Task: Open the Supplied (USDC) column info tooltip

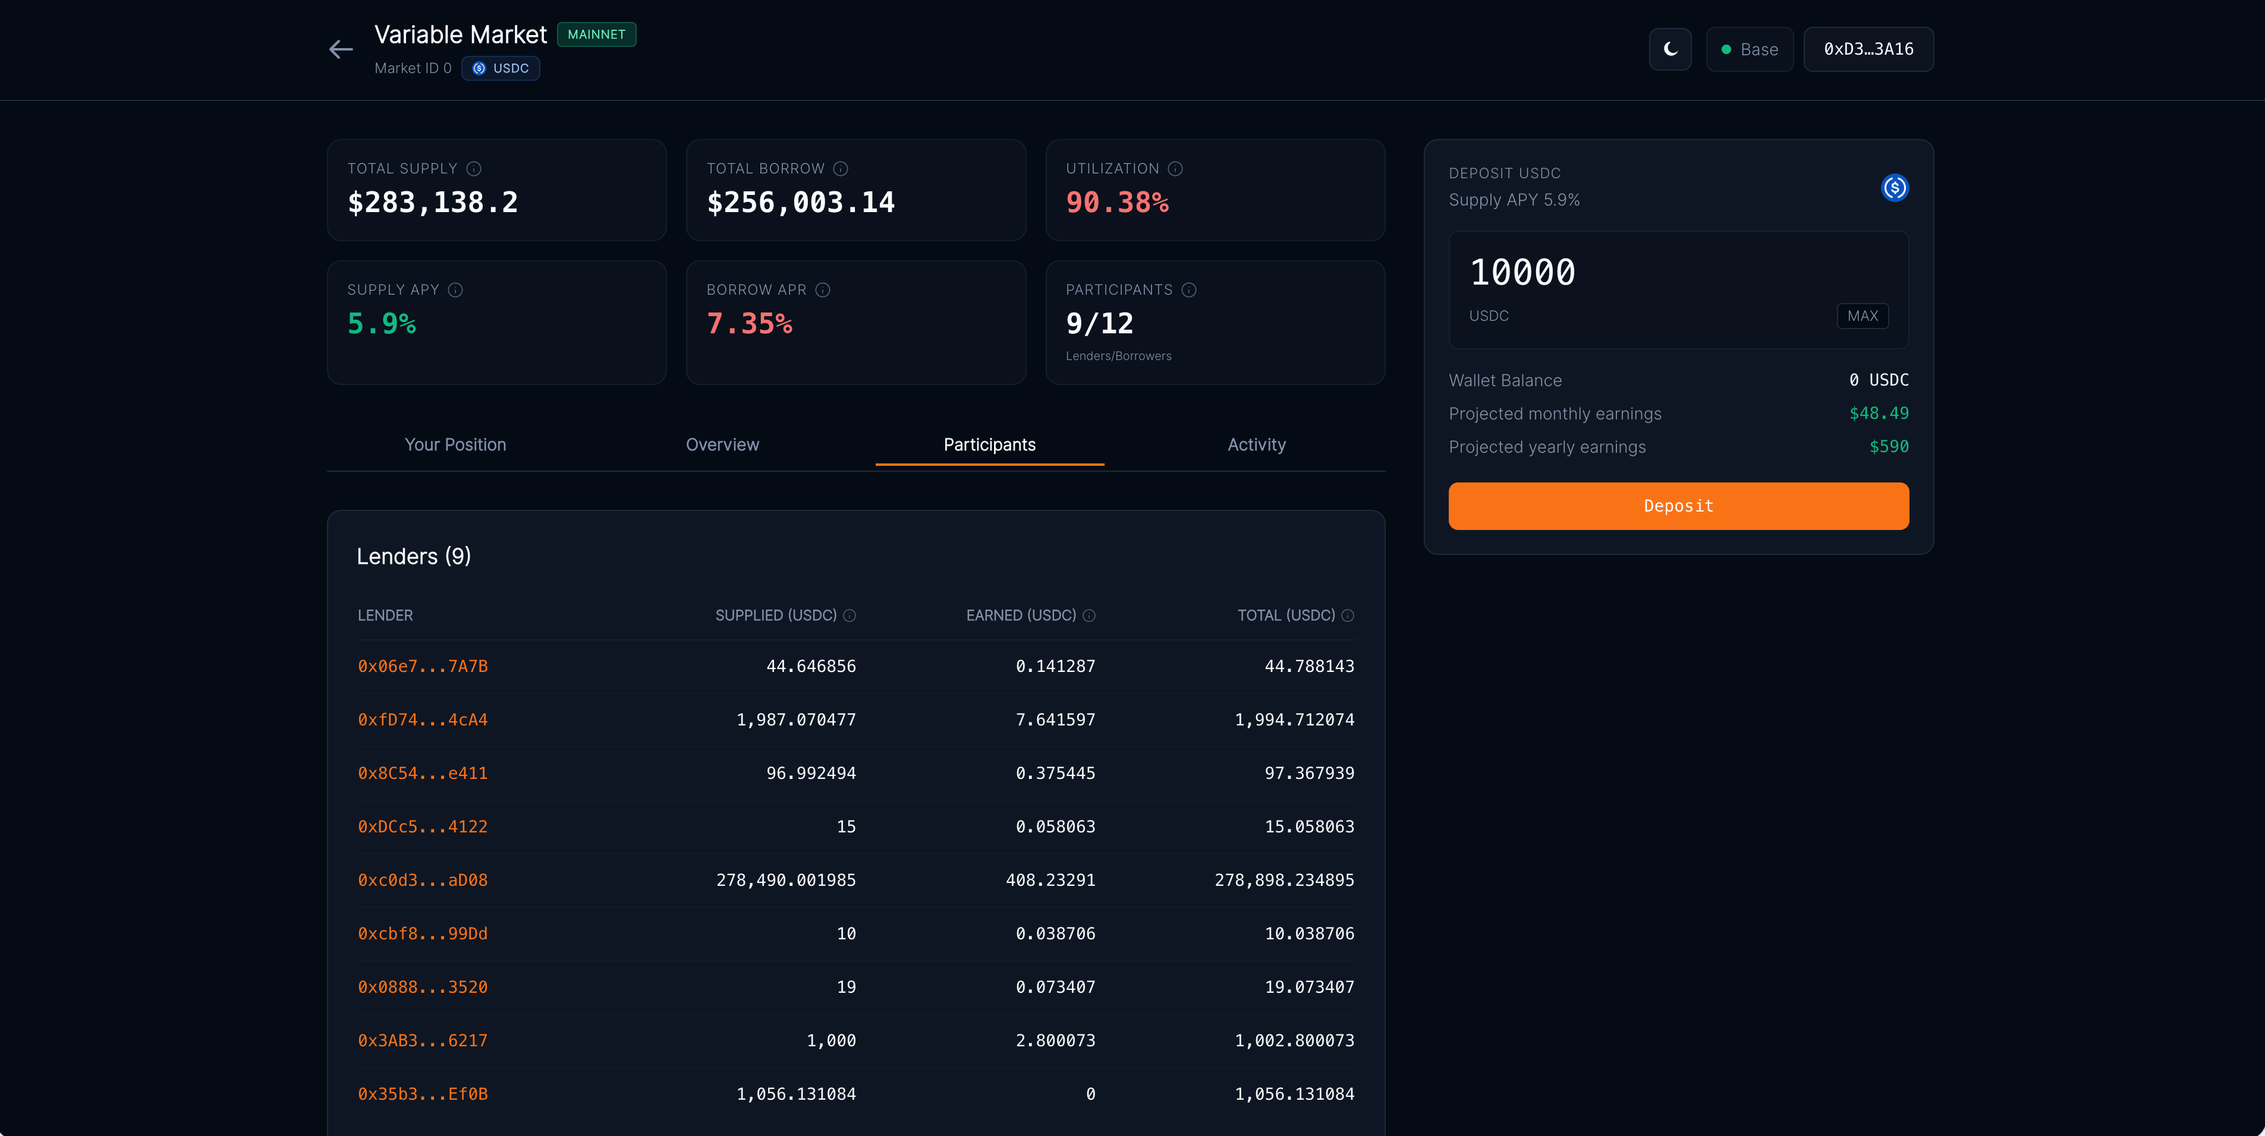Action: pos(850,615)
